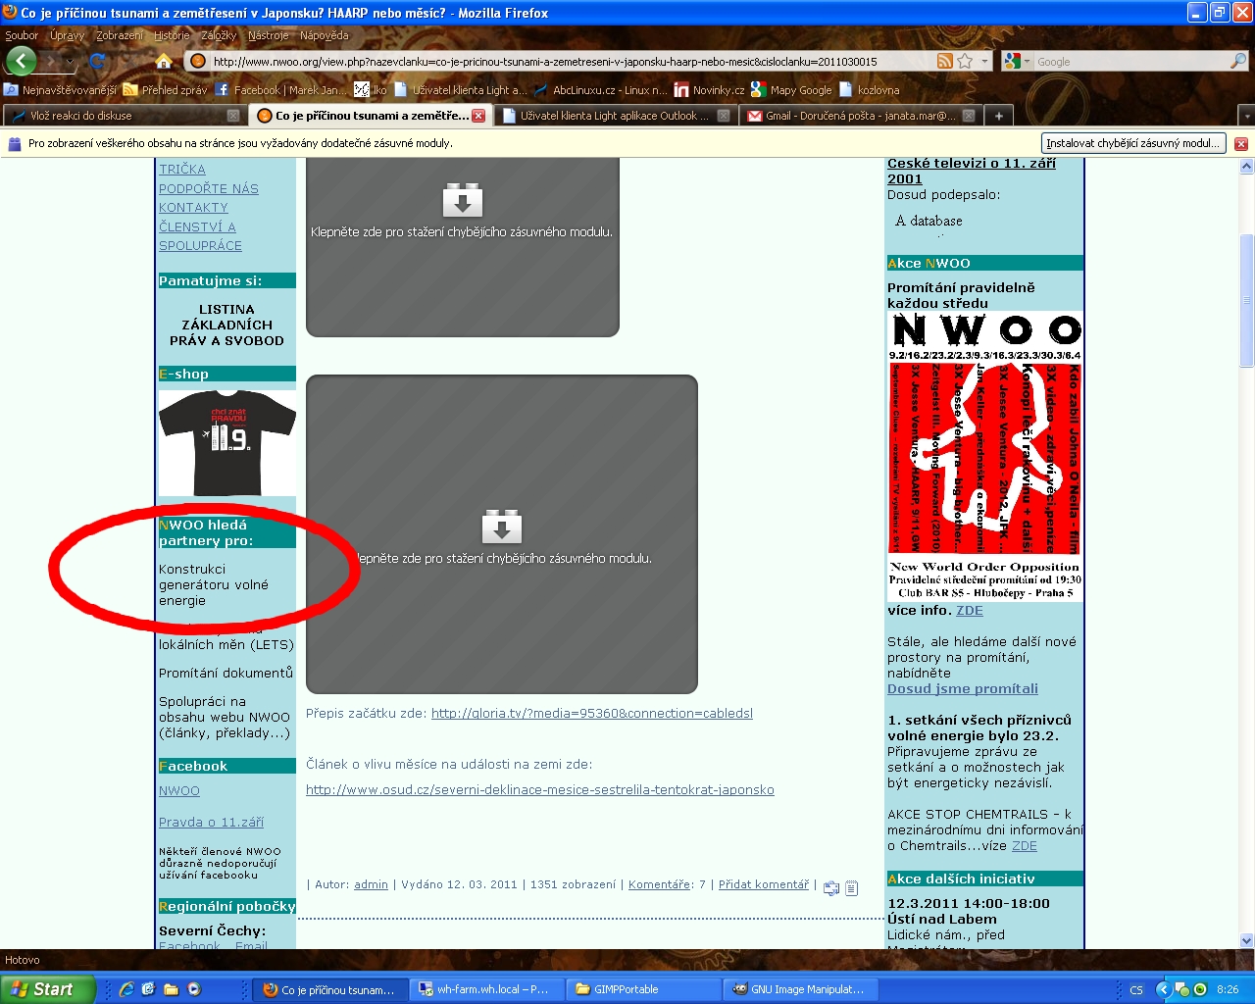
Task: Open Internet Explorer from quick launch
Action: pos(125,989)
